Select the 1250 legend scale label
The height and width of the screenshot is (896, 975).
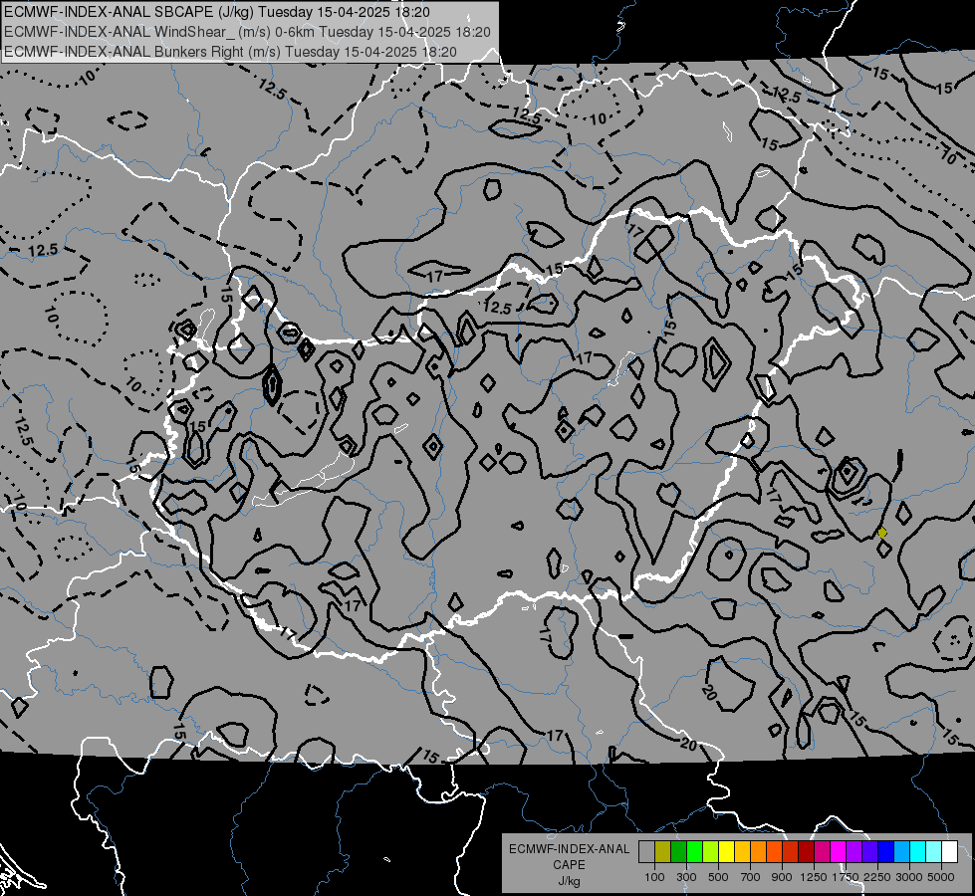click(814, 877)
